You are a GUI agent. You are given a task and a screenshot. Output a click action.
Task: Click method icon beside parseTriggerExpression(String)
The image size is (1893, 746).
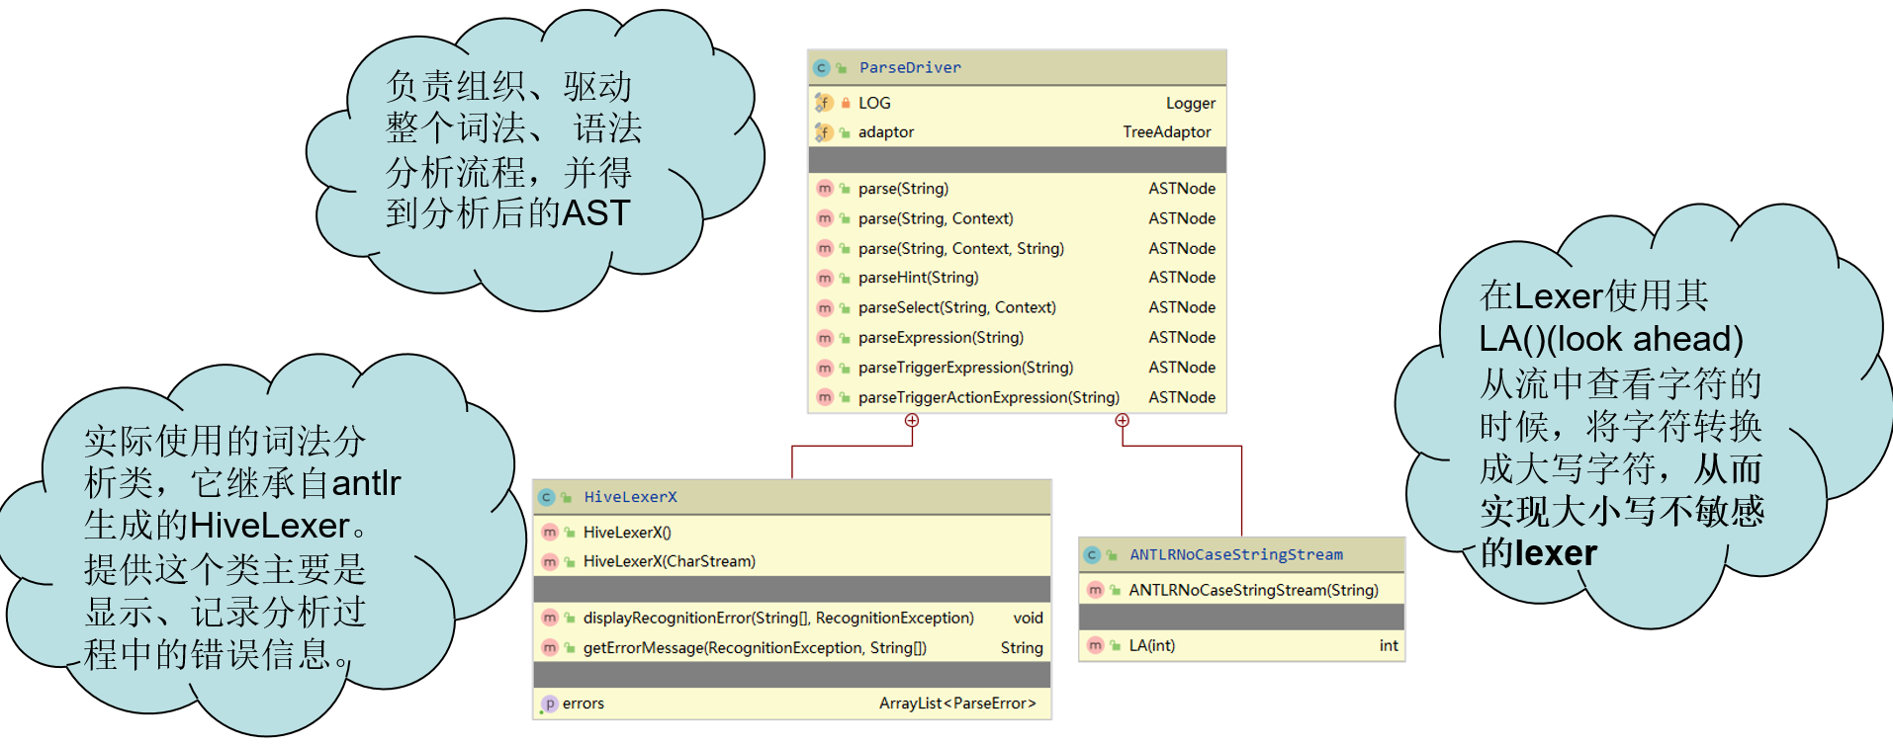[825, 368]
